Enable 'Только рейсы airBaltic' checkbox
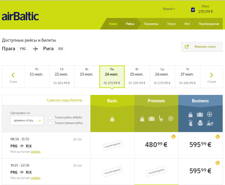This screenshot has height=185, width=225. click(x=50, y=118)
